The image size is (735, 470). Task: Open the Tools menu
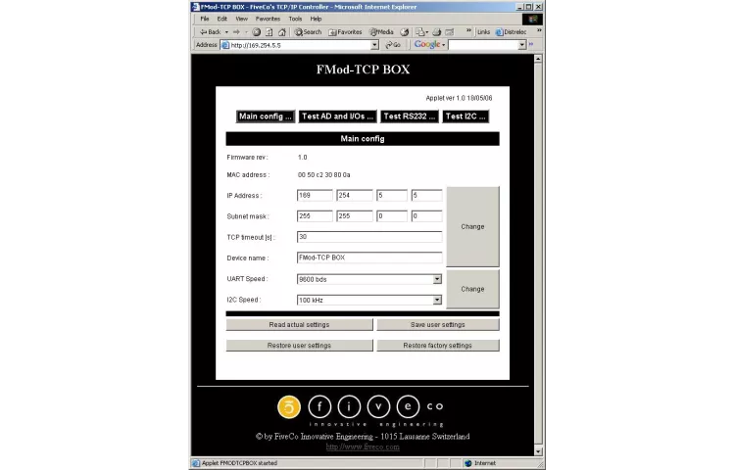[x=295, y=19]
